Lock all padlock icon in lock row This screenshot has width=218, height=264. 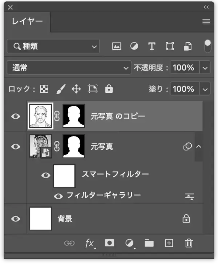pos(109,89)
